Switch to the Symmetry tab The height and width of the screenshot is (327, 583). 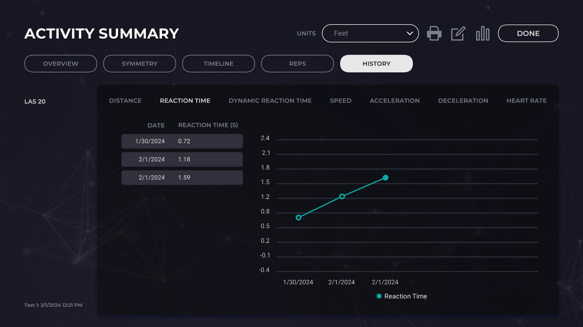click(140, 64)
